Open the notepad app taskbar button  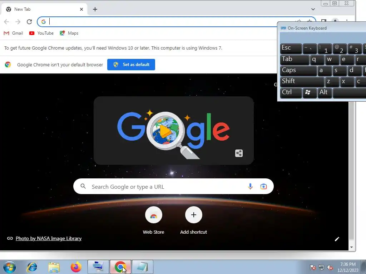pos(143,267)
